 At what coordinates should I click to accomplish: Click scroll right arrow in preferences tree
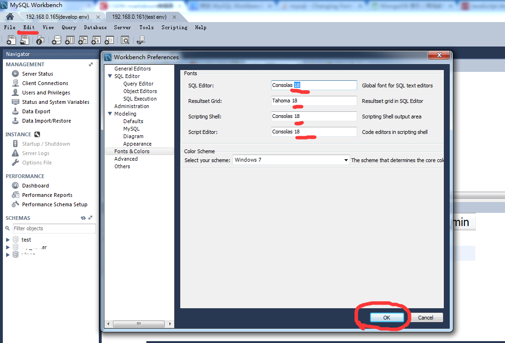click(x=170, y=324)
